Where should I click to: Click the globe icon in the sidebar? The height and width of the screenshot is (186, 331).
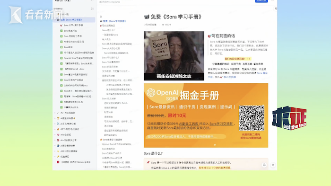click(58, 146)
